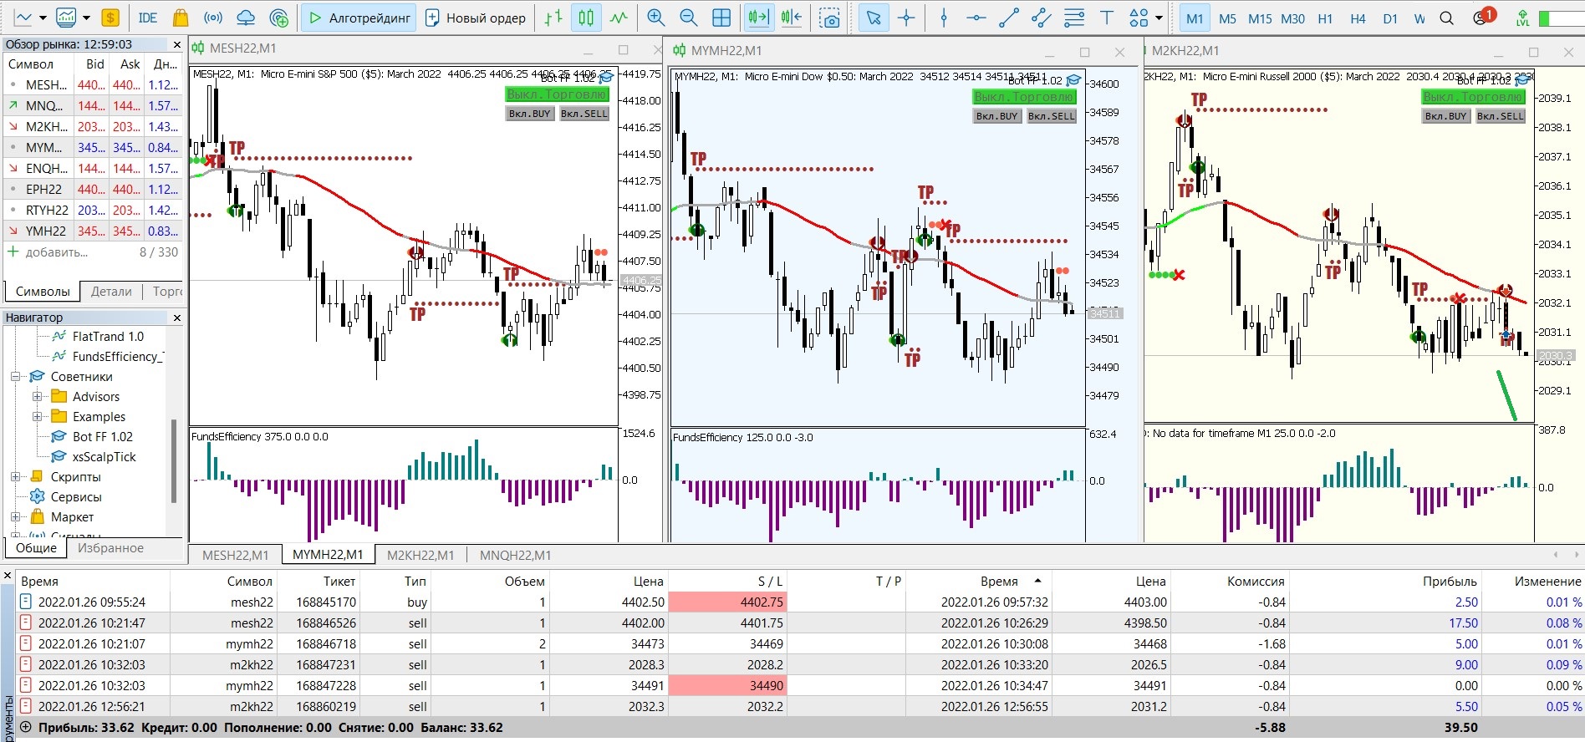Image resolution: width=1585 pixels, height=742 pixels.
Task: Expand the Скрипты tree node
Action: pyautogui.click(x=15, y=477)
